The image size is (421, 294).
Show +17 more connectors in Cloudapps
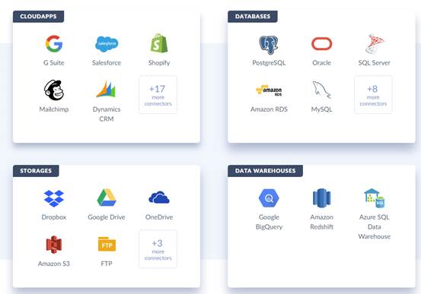click(158, 95)
